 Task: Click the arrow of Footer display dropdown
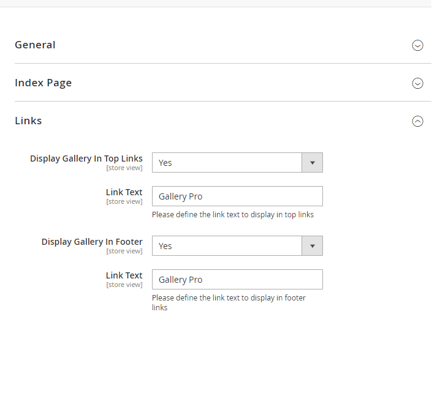click(x=313, y=246)
